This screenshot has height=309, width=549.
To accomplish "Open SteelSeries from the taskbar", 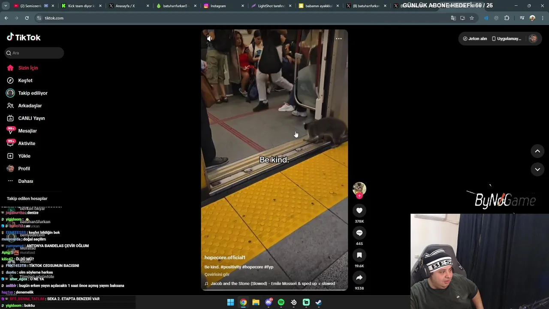I will coord(294,303).
